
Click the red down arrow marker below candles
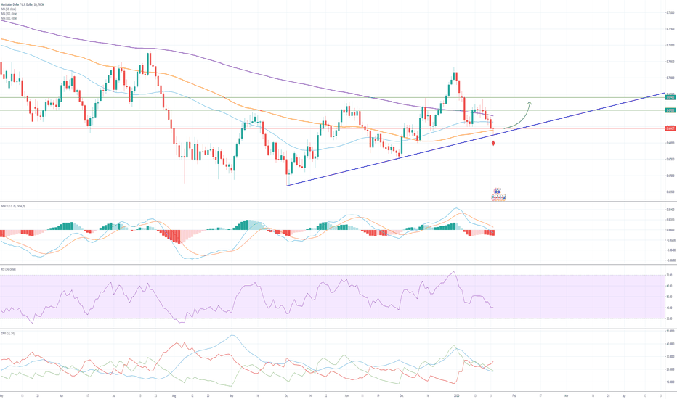pyautogui.click(x=494, y=143)
